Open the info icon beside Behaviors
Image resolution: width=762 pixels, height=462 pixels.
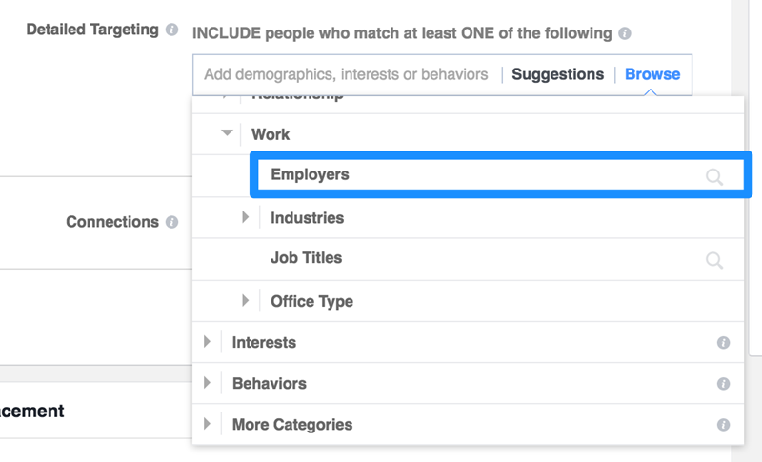(x=723, y=384)
